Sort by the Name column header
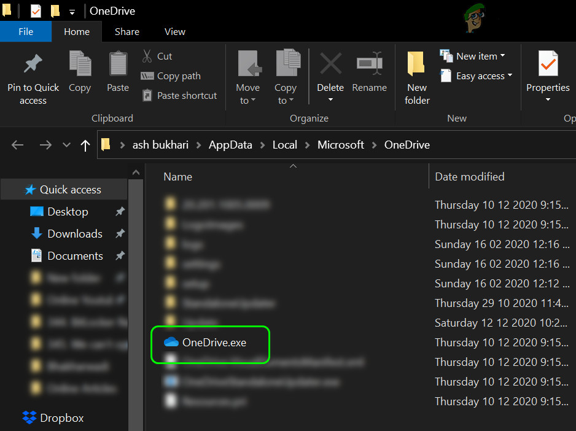Screen dimensions: 576x431 point(178,177)
